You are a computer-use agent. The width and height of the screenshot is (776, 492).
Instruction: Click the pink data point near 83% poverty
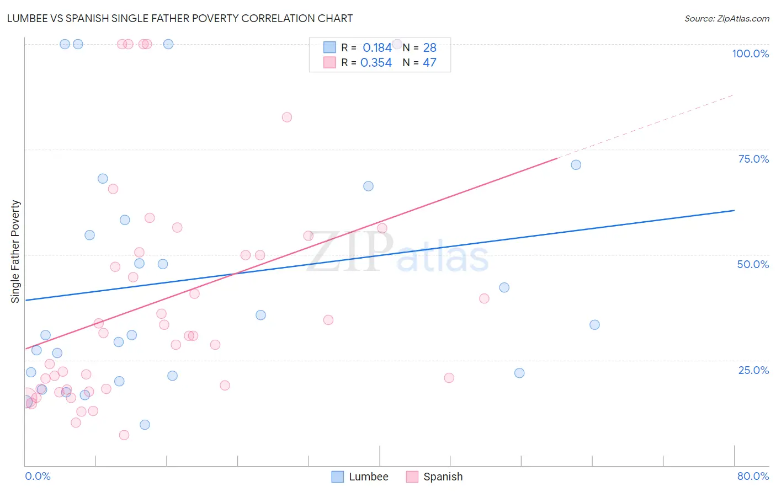[x=287, y=117]
